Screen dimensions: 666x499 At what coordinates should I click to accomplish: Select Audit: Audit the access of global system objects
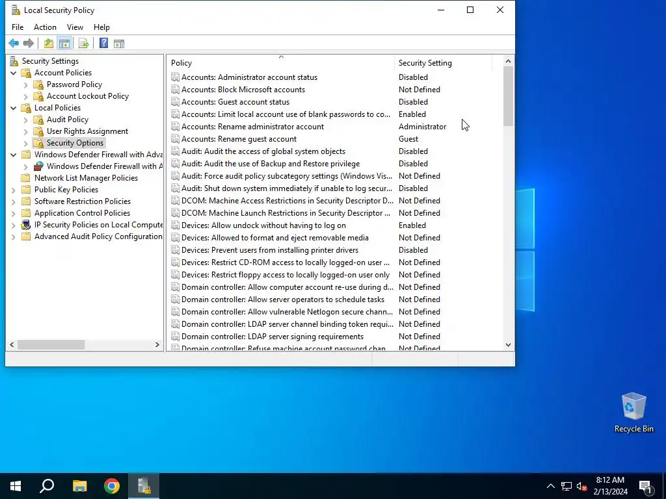[263, 151]
